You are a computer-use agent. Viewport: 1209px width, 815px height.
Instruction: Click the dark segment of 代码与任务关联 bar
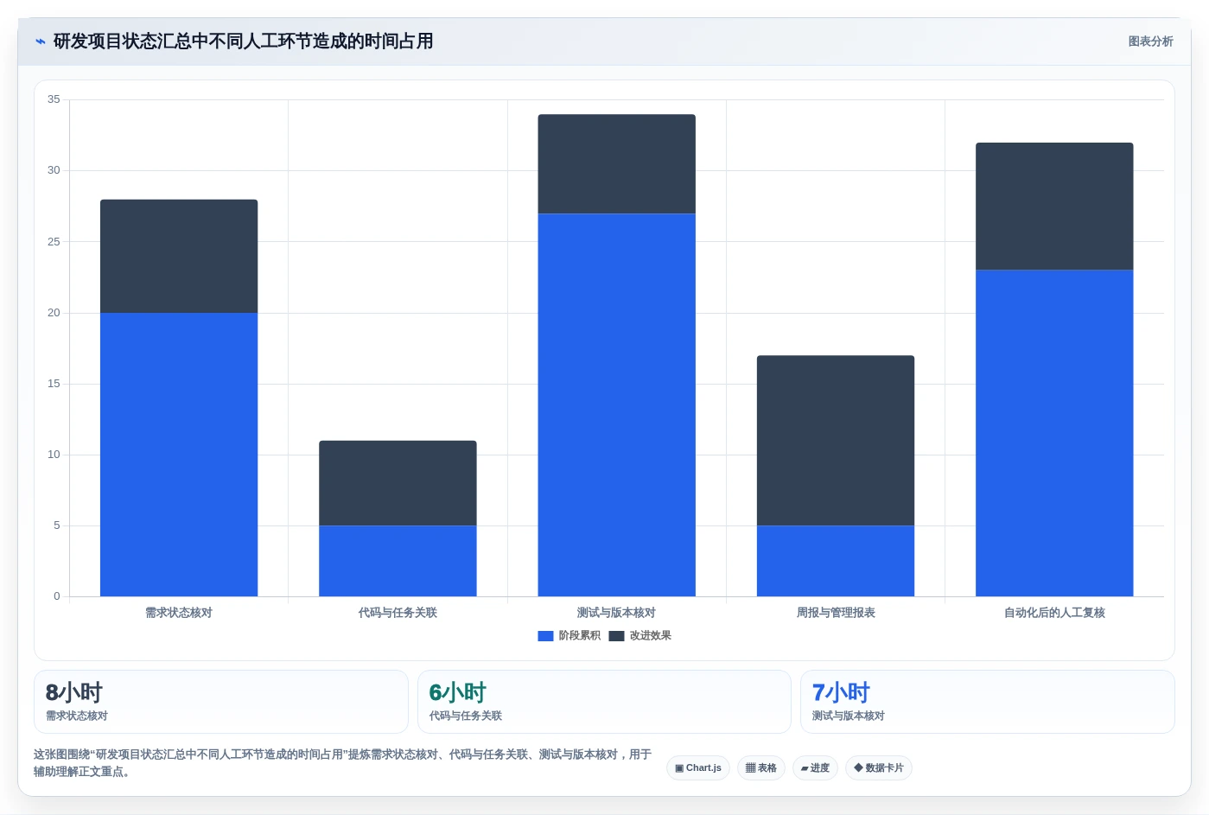398,483
